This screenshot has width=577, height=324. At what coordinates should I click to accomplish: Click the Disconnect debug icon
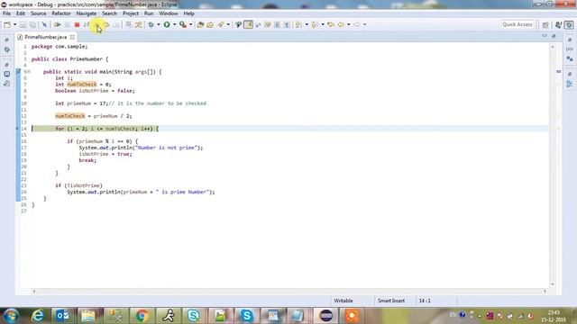click(x=87, y=24)
